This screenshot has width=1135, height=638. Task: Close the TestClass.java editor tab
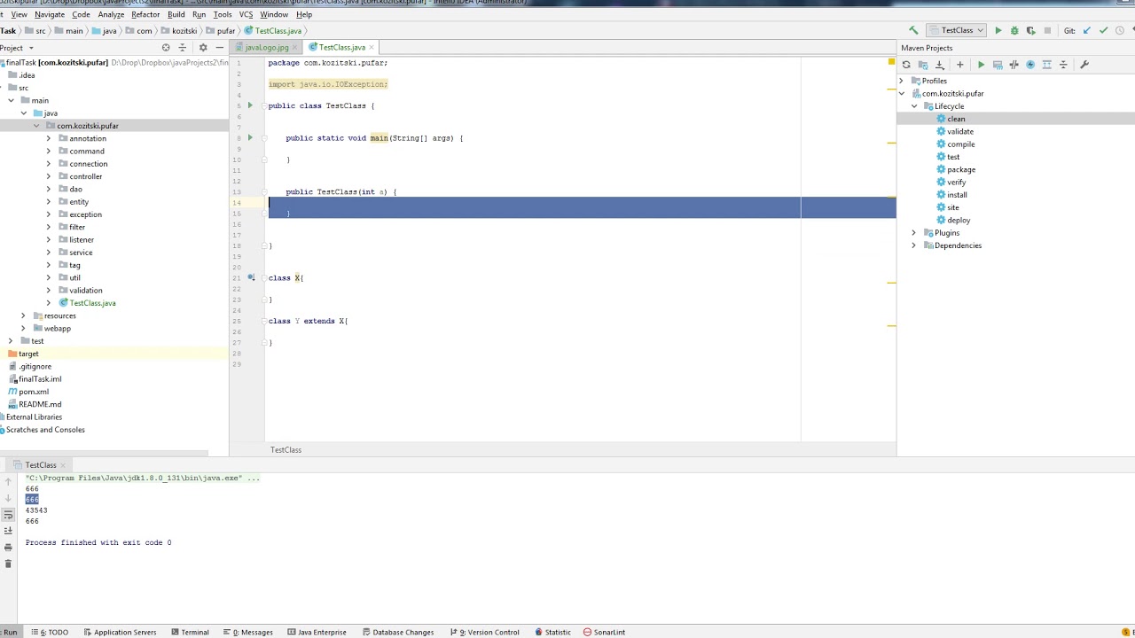click(372, 47)
